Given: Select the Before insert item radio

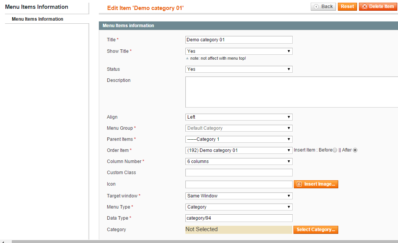Looking at the screenshot, I should 335,150.
